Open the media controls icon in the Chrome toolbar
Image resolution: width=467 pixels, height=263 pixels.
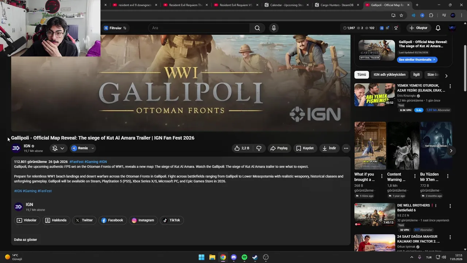pyautogui.click(x=444, y=15)
